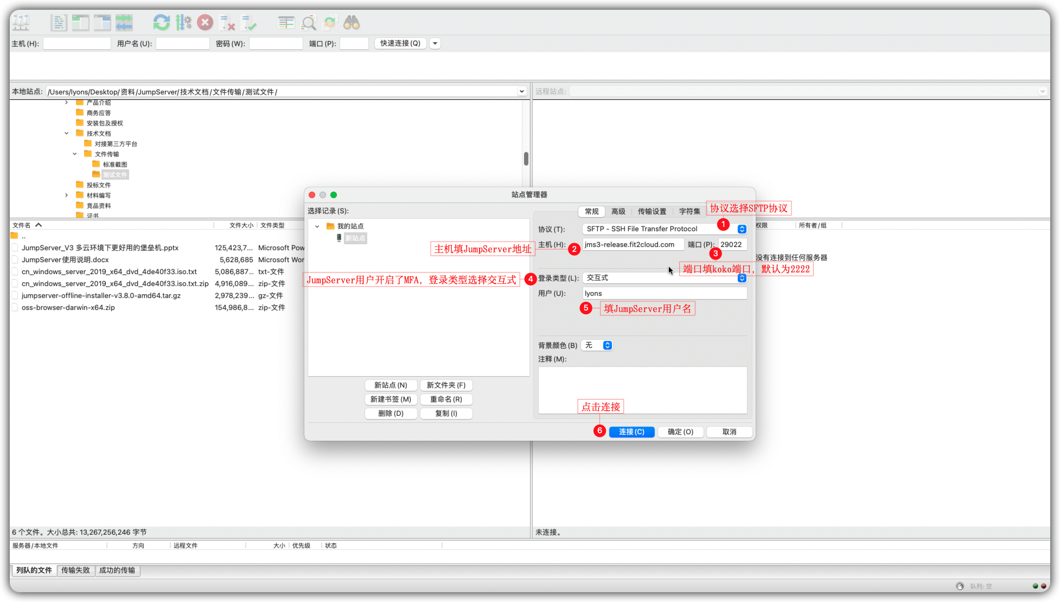1060x602 pixels.
Task: Click the 删除 (D) button
Action: (x=391, y=414)
